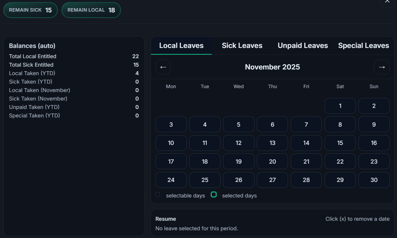Select November 13 for a leave

click(x=272, y=143)
